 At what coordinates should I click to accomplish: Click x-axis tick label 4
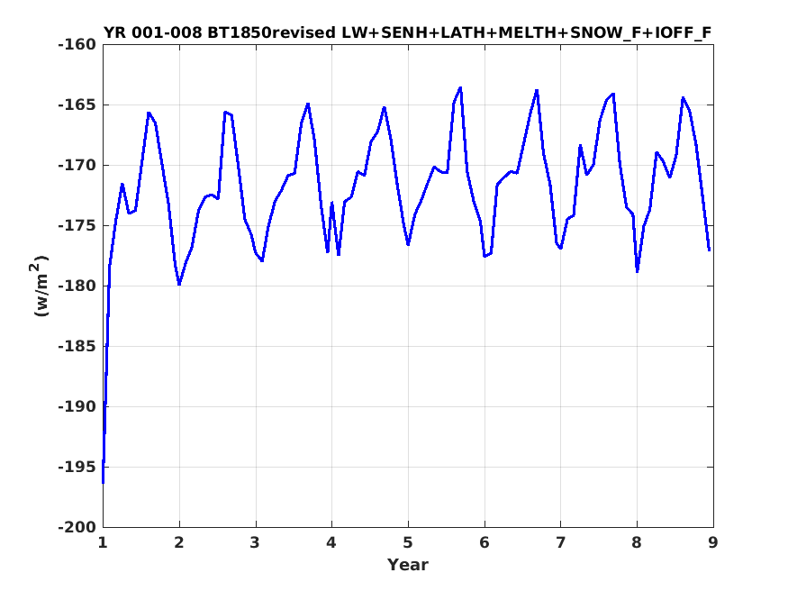coord(331,542)
